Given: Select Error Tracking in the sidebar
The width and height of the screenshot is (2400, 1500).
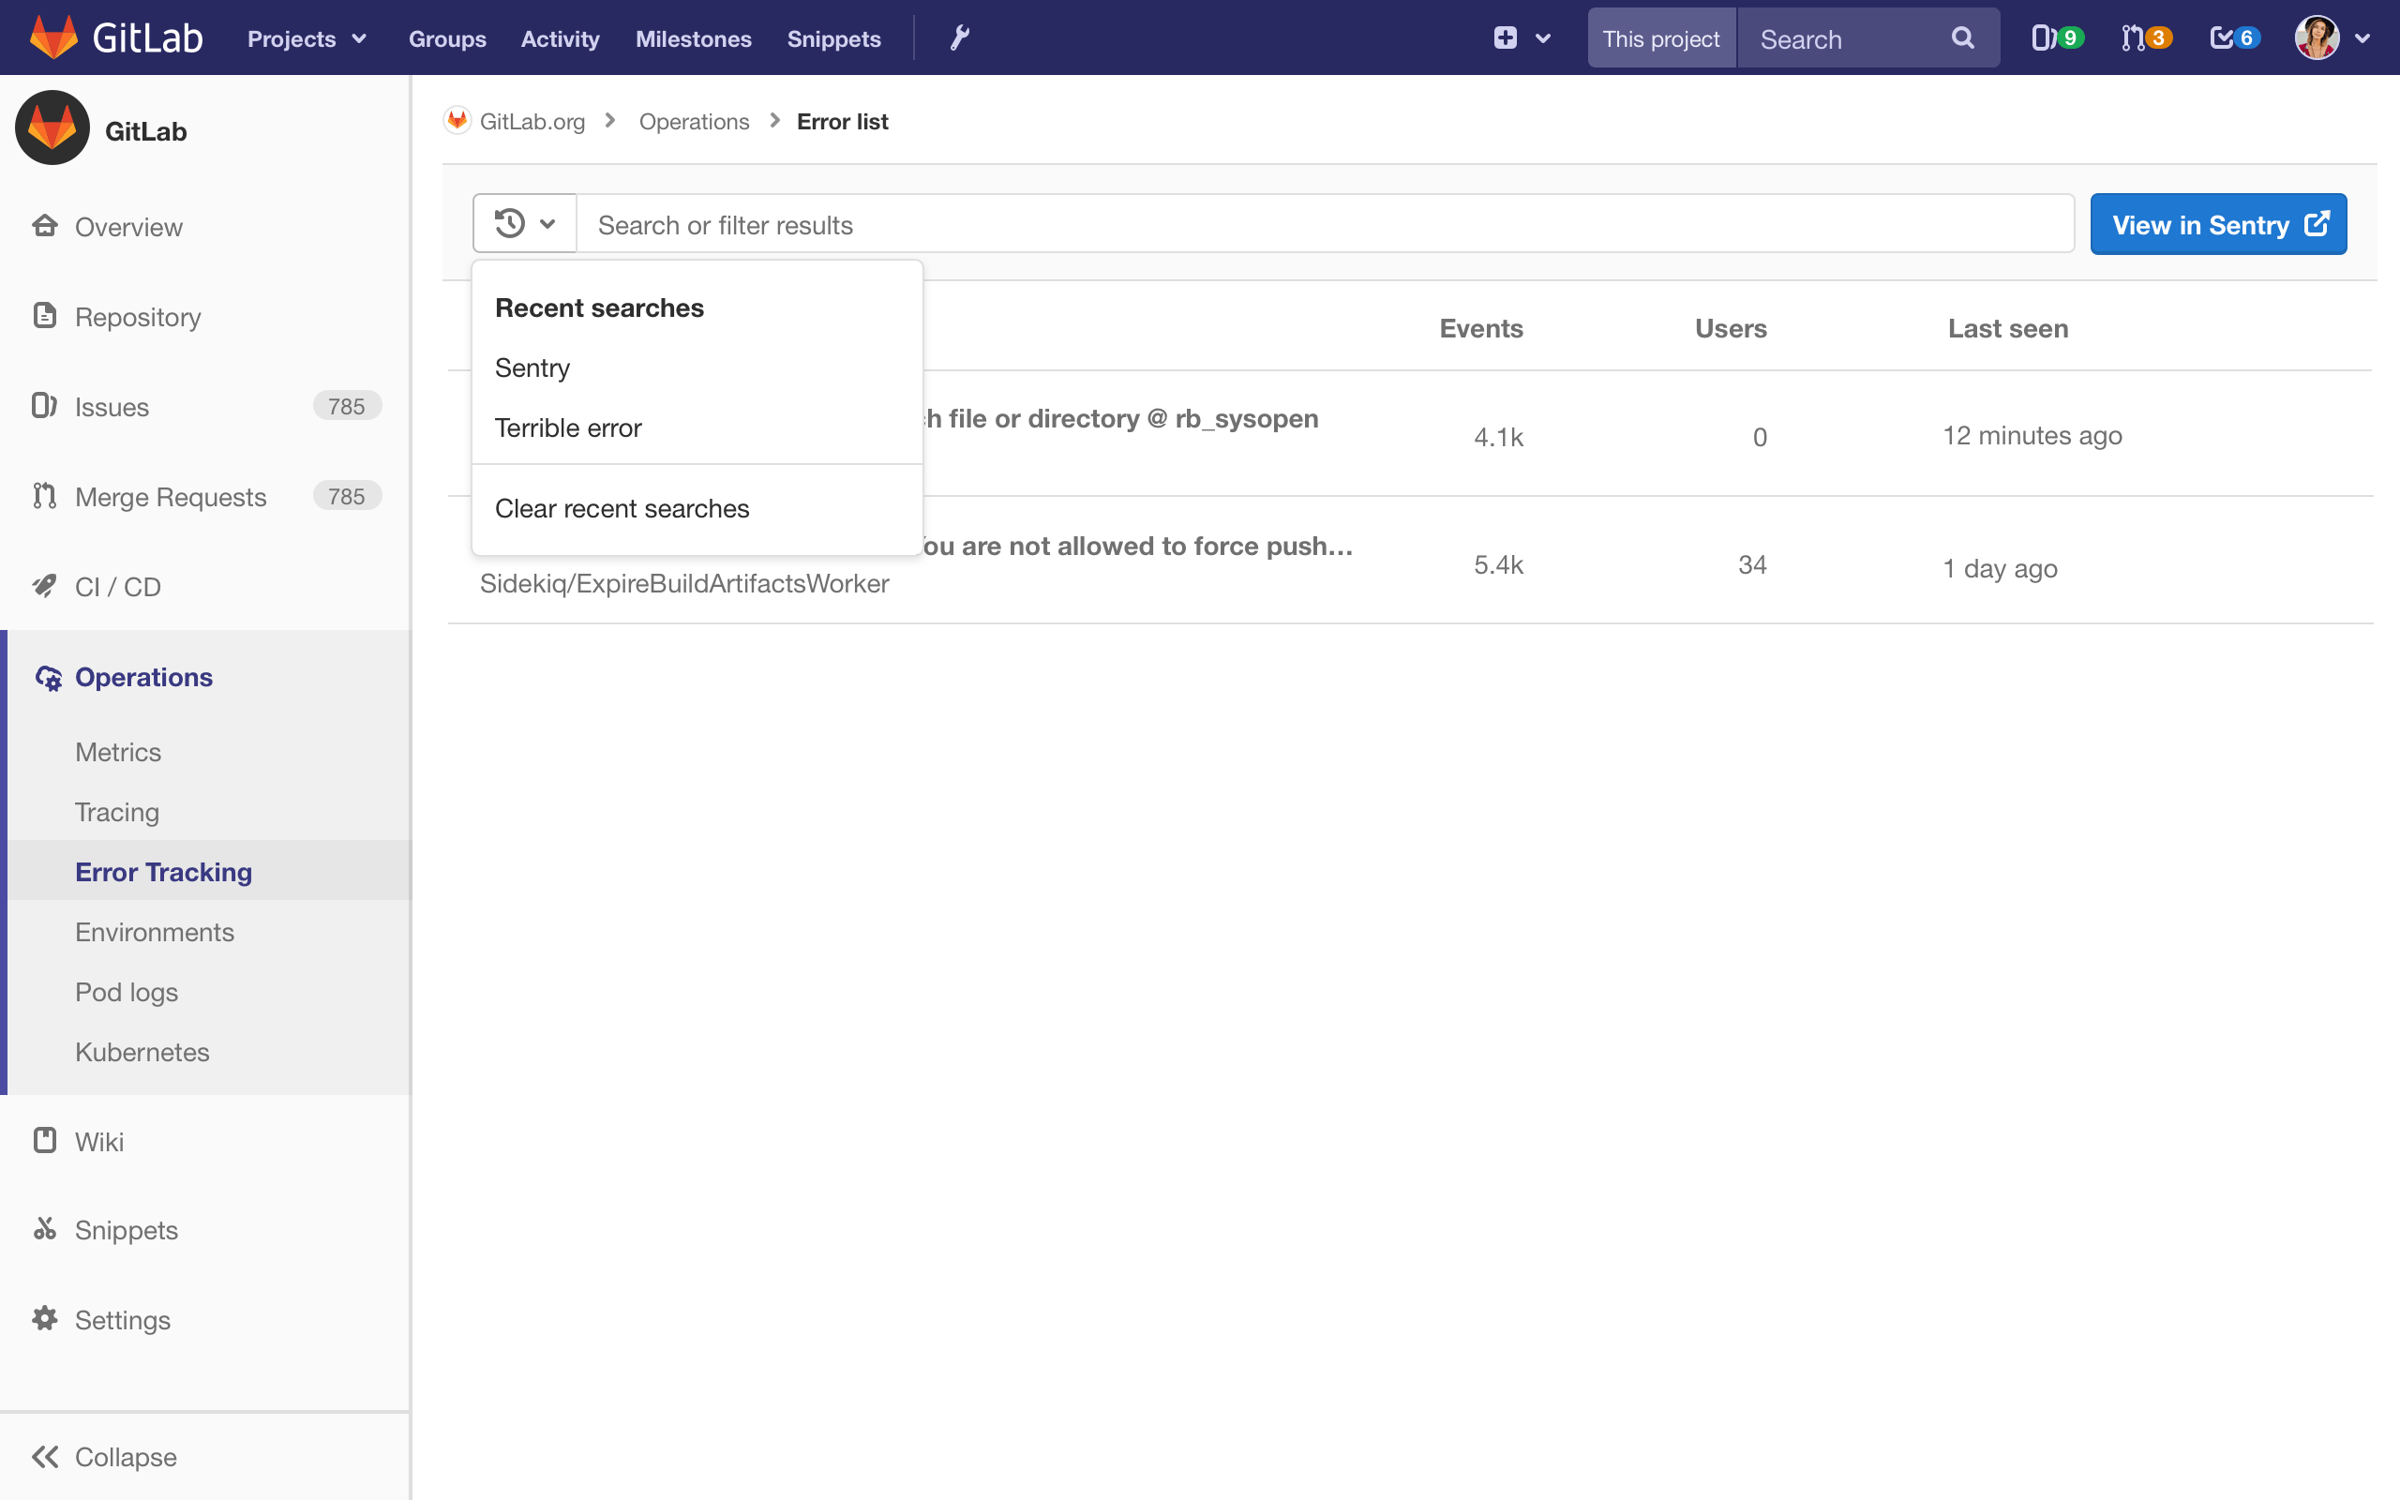Looking at the screenshot, I should [x=164, y=872].
